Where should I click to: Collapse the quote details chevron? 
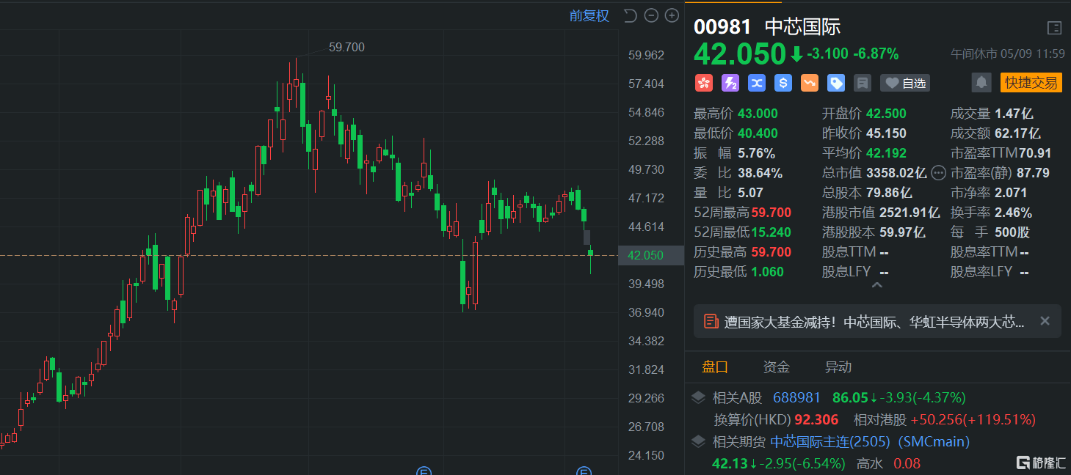(876, 285)
